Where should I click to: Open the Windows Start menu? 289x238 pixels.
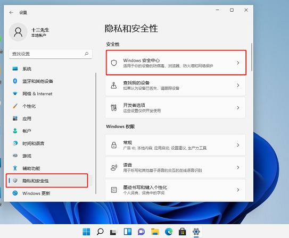point(86,232)
